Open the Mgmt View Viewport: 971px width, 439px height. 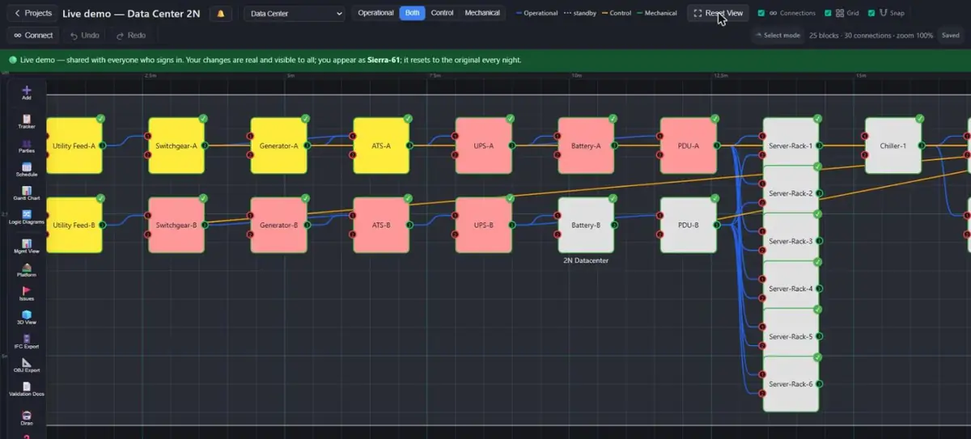click(27, 246)
